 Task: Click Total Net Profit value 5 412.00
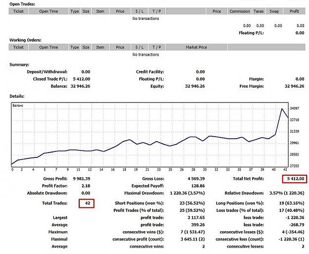296,179
